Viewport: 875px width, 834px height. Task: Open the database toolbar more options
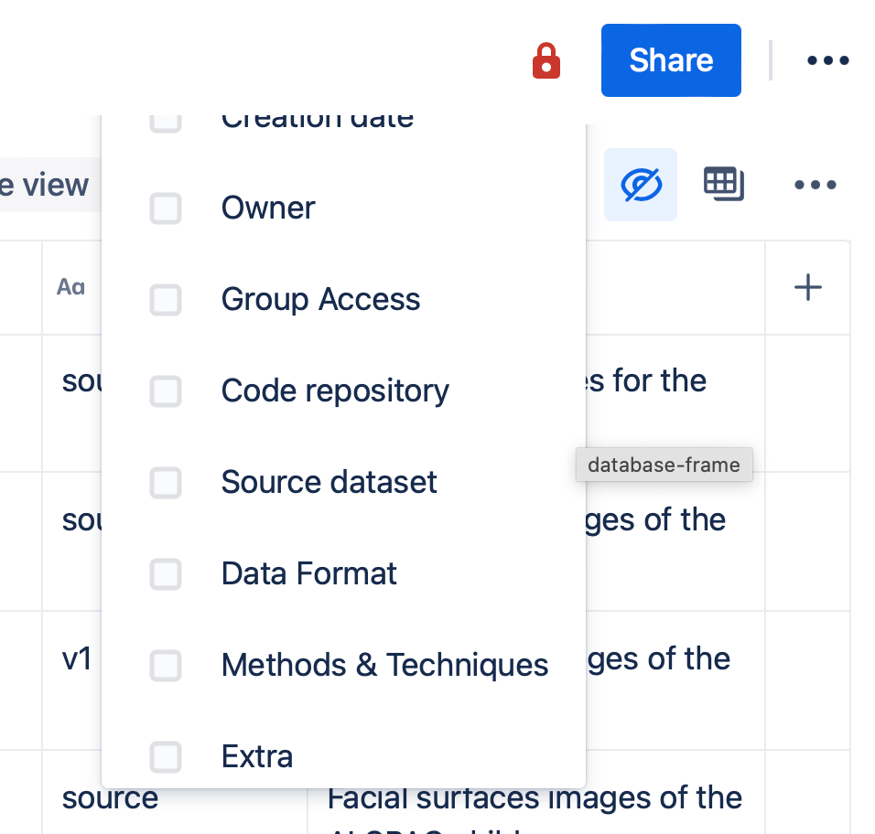pyautogui.click(x=816, y=185)
